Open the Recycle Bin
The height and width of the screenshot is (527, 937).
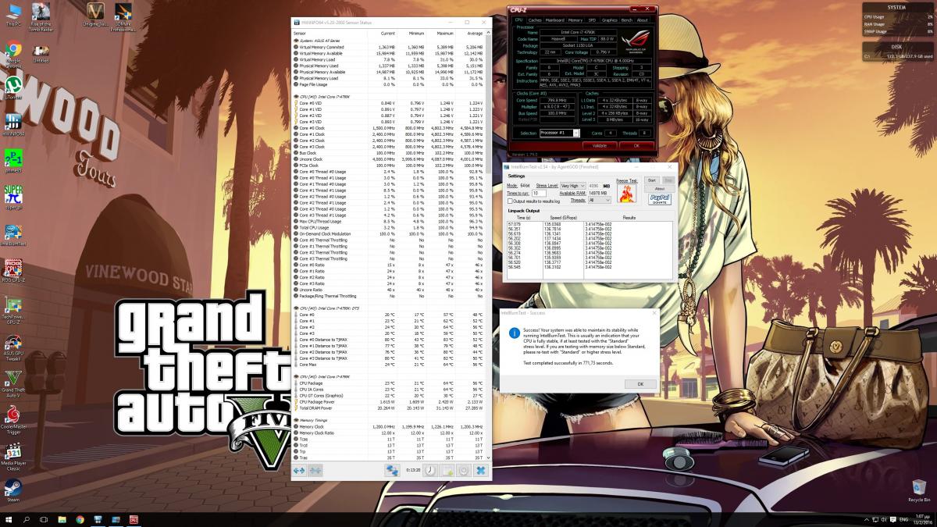pos(919,490)
